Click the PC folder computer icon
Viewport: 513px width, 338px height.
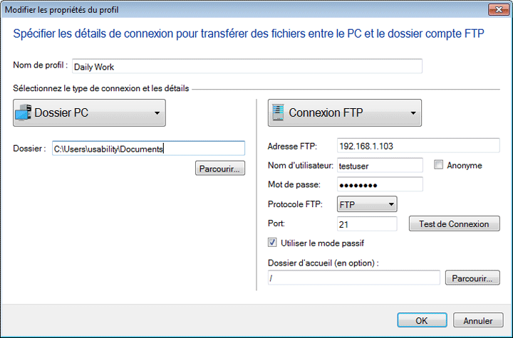(x=24, y=112)
